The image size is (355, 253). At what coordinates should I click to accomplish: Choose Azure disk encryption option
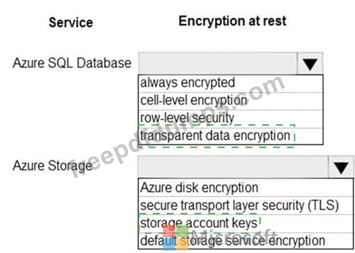(x=246, y=188)
